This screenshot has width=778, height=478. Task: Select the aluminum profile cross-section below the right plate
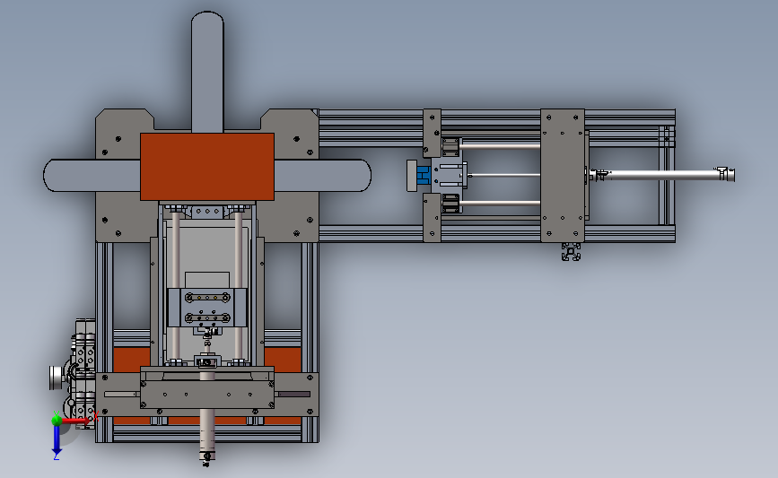571,251
